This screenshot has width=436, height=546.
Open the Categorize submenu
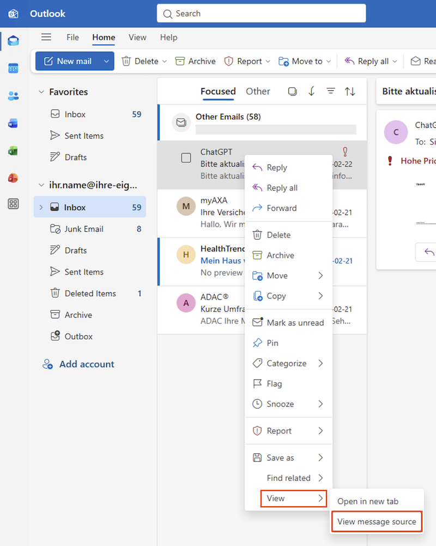[288, 363]
